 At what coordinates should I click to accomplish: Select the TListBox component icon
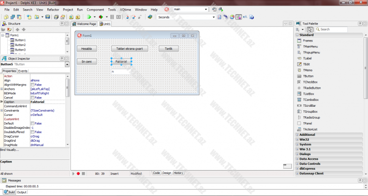(x=308, y=94)
